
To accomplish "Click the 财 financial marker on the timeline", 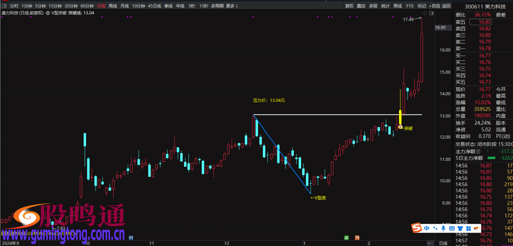I will tap(131, 238).
